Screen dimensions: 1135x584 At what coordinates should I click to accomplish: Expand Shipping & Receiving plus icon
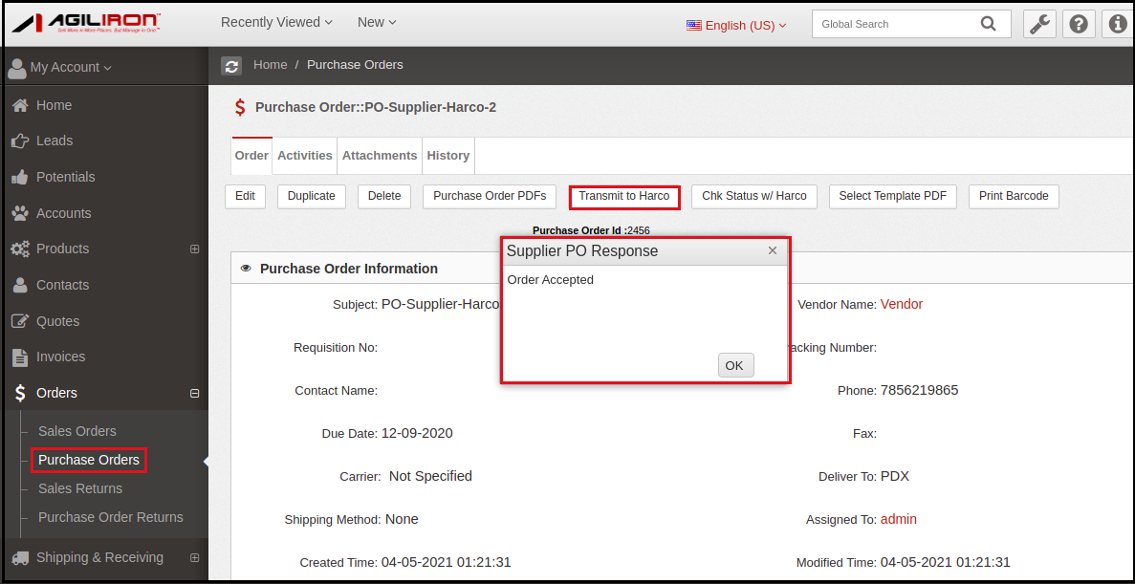[195, 558]
